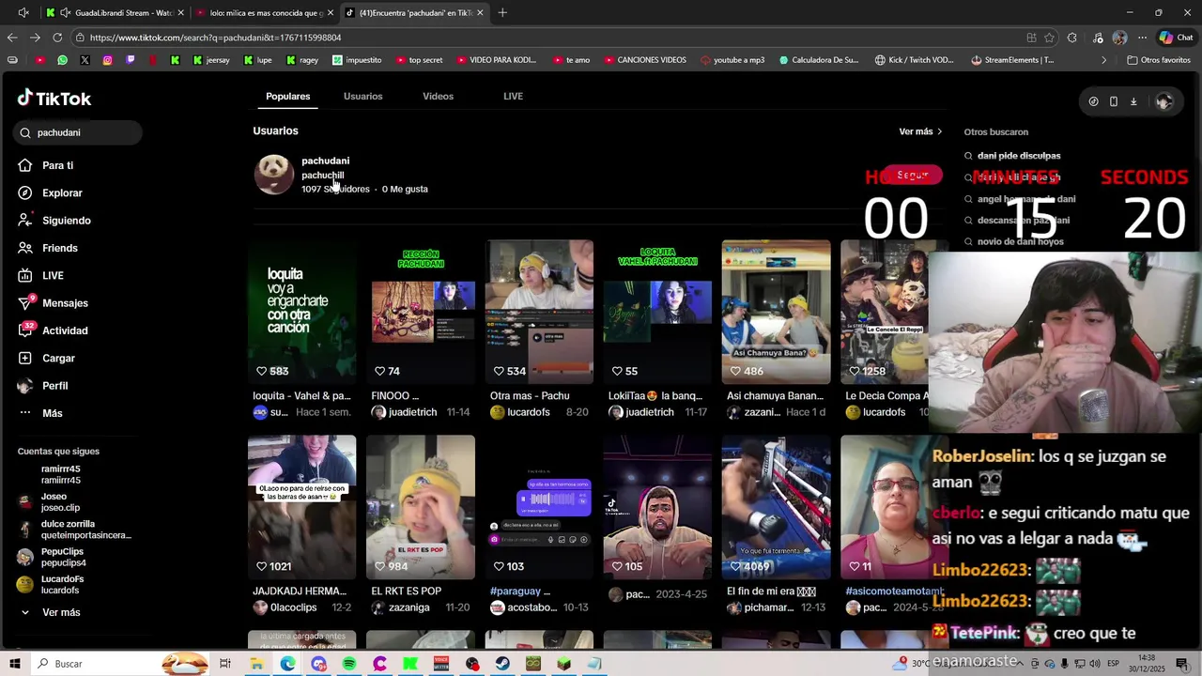
Task: Open the 'Otra mas - Pachu' video
Action: pyautogui.click(x=539, y=312)
